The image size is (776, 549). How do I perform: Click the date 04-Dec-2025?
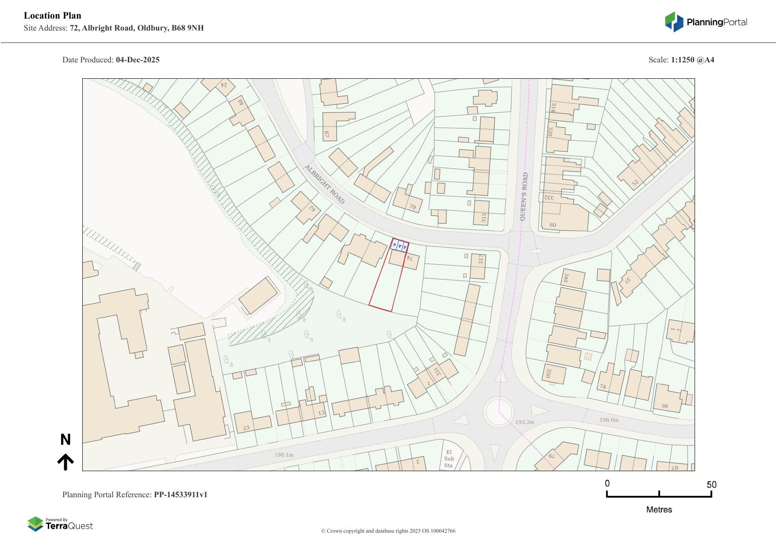tap(138, 60)
